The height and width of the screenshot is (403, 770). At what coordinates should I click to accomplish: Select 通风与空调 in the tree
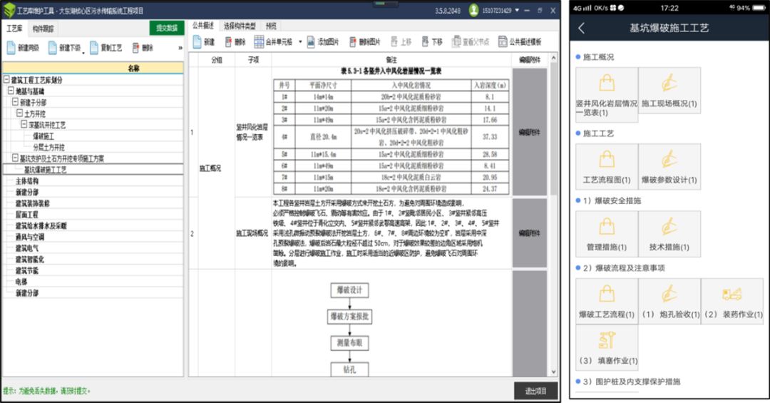pos(29,237)
